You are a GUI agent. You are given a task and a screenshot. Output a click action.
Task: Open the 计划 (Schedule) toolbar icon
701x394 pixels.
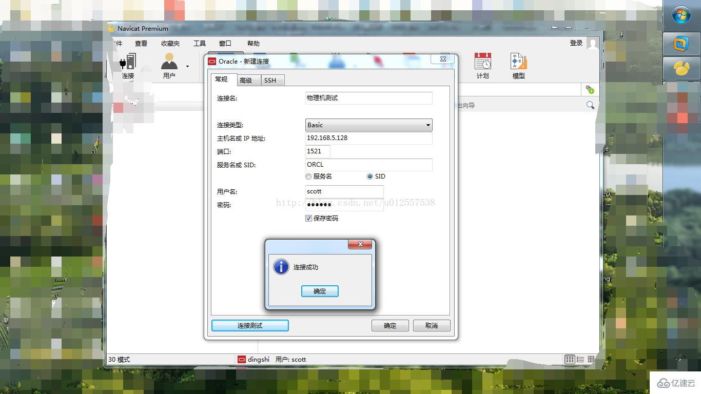482,66
